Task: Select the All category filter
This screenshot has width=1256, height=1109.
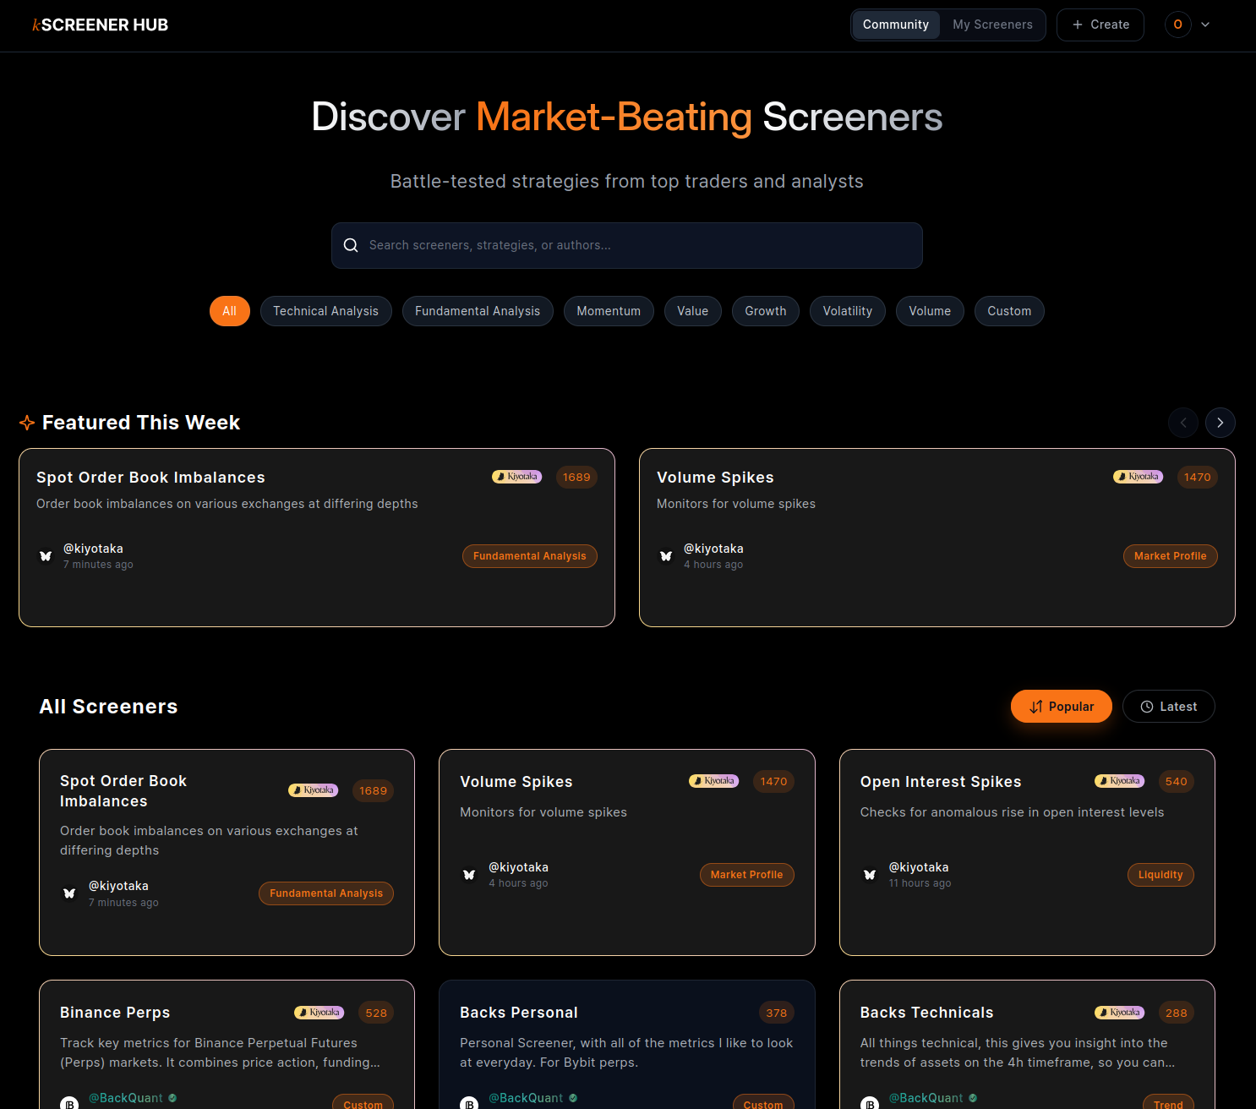Action: (229, 311)
